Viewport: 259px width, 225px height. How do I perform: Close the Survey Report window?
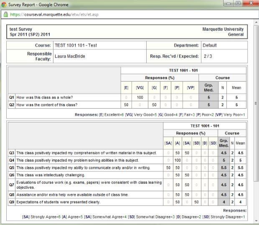tap(251, 3)
